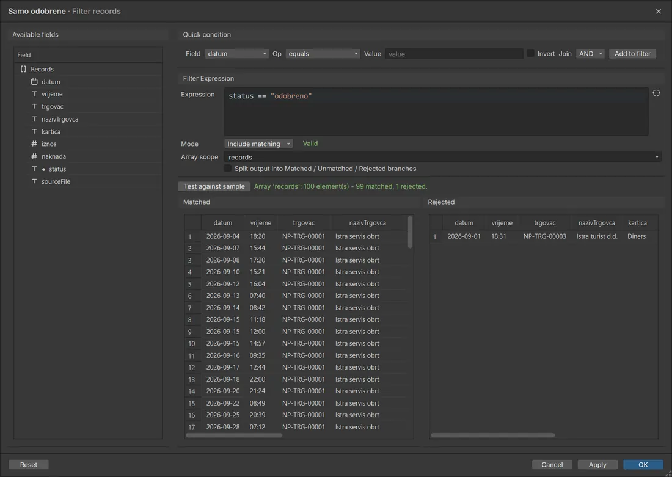Click the Diners cell in Rejected table
This screenshot has height=477, width=672.
point(637,236)
